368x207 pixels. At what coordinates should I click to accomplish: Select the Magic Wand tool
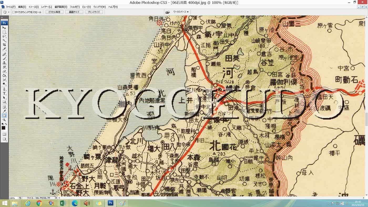[4, 40]
